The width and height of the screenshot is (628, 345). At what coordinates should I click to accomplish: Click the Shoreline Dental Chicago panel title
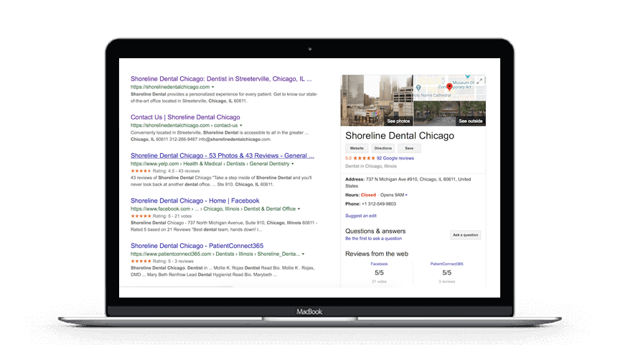coord(400,136)
